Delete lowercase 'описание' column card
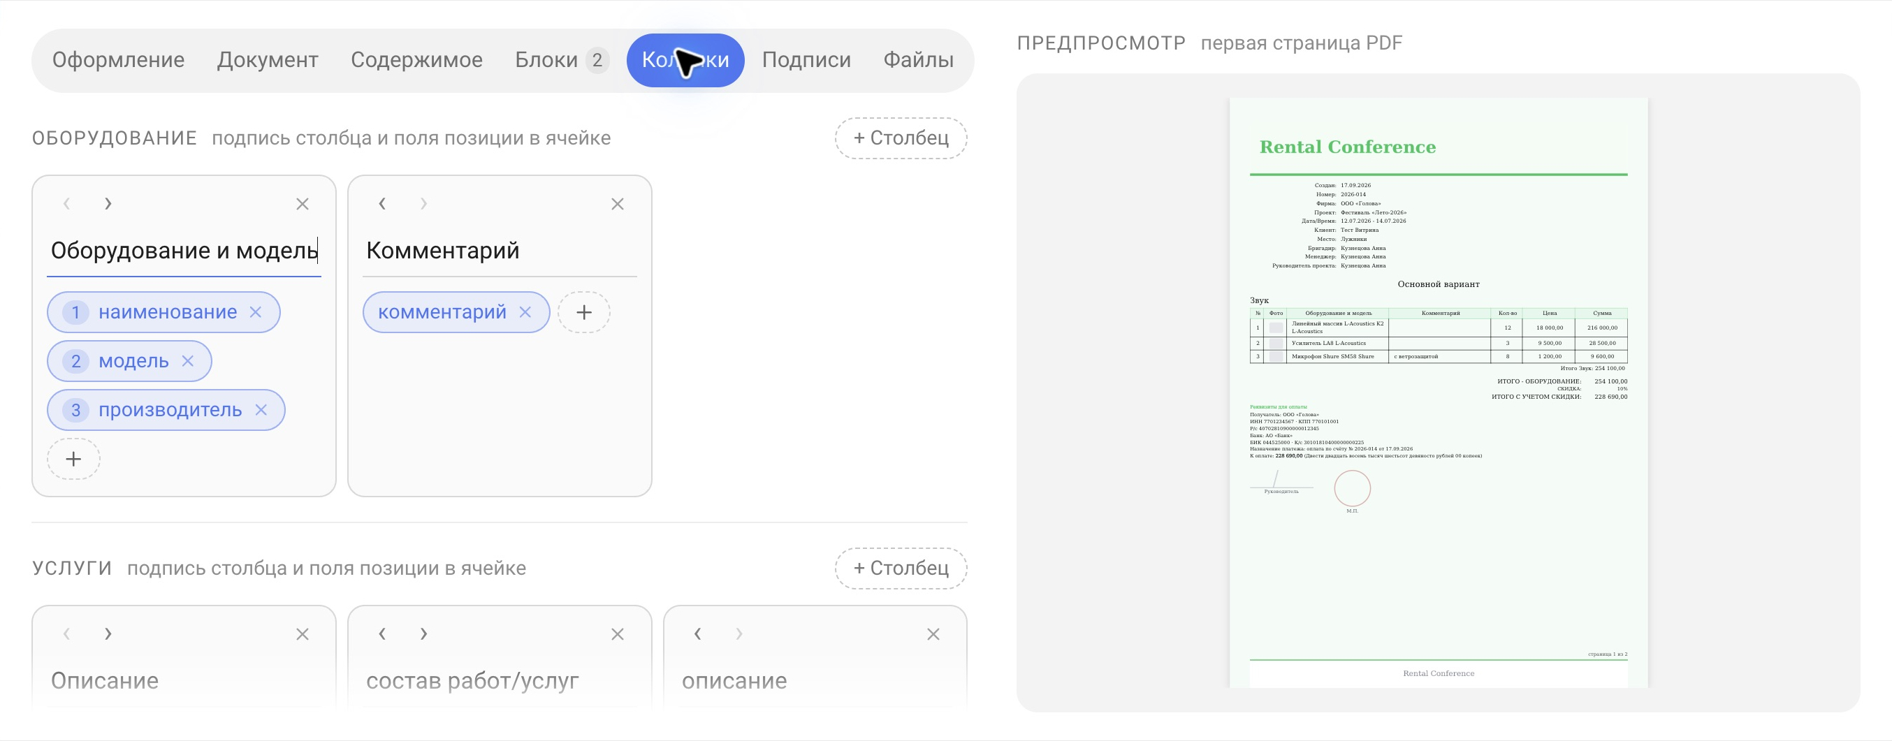Image resolution: width=1892 pixels, height=741 pixels. click(x=933, y=635)
